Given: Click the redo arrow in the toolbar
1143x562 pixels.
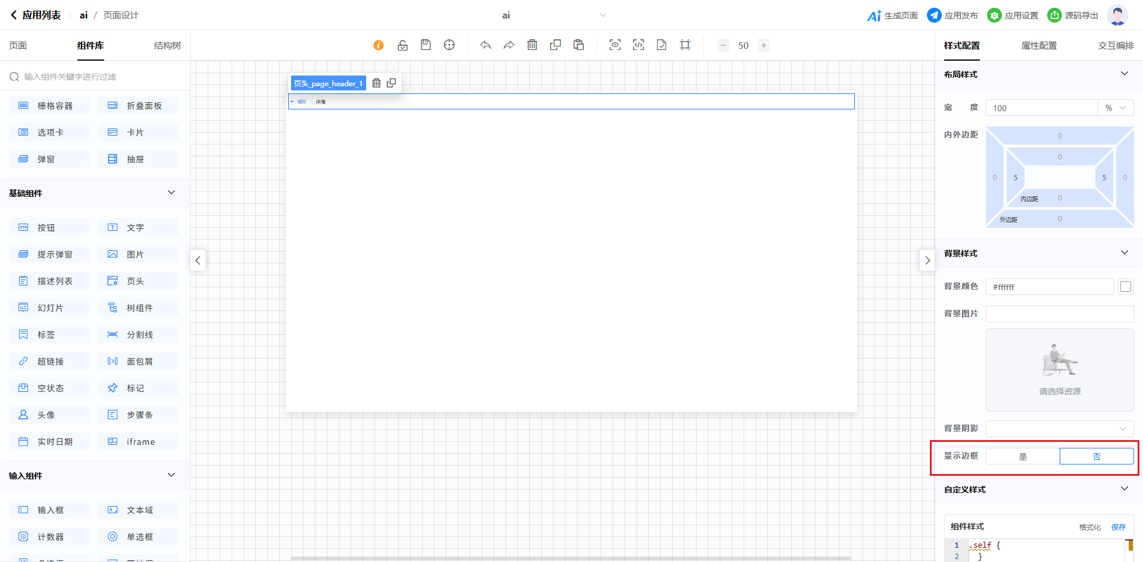Looking at the screenshot, I should pos(509,45).
